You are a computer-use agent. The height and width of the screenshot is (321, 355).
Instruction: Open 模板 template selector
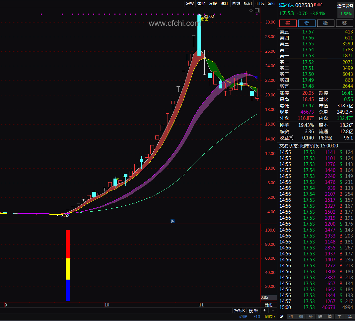[x=253, y=311]
